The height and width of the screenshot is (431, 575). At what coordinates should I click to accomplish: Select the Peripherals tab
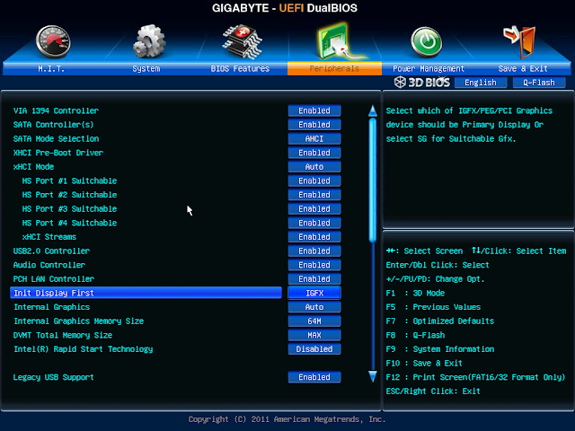tap(334, 68)
